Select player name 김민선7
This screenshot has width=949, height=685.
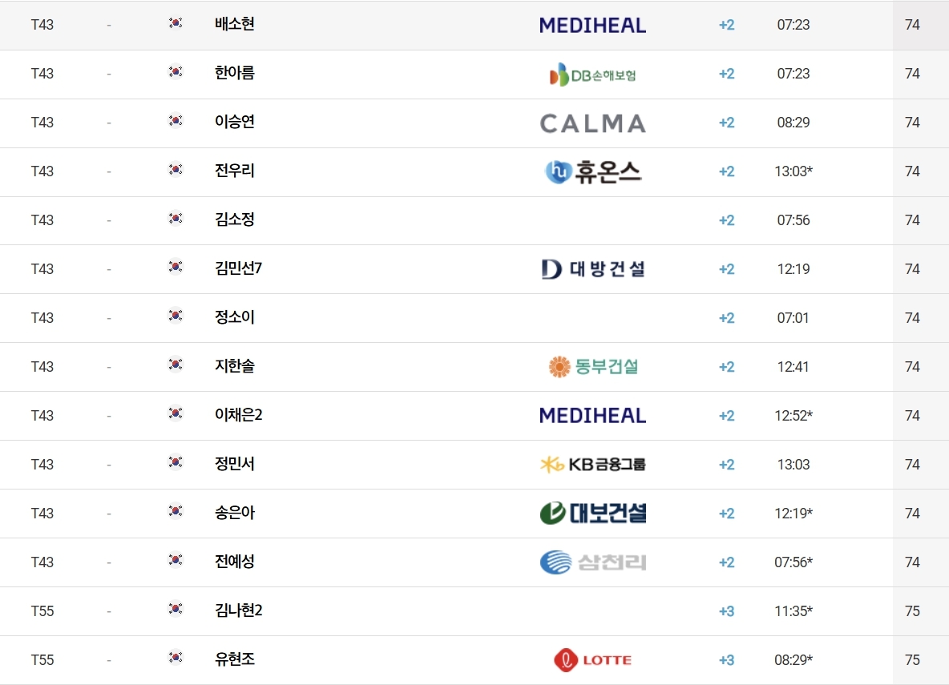[x=239, y=268]
